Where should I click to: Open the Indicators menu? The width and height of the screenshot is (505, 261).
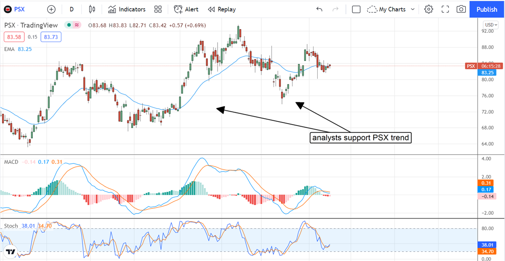pyautogui.click(x=127, y=9)
